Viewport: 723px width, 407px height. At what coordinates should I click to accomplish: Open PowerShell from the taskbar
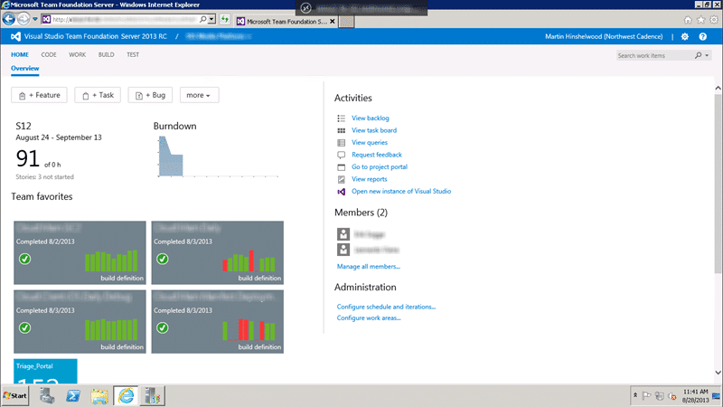73,396
